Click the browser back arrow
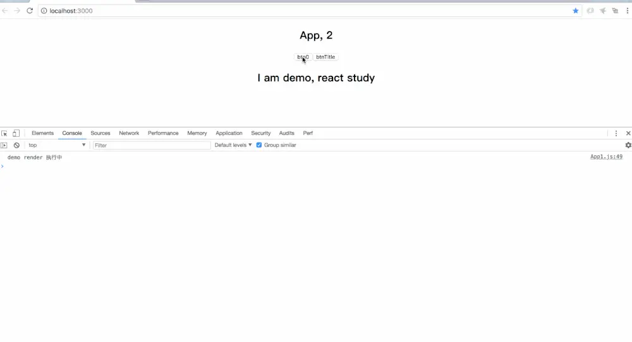632x342 pixels. point(5,11)
